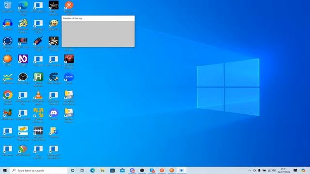
Task: Launch Edge from the taskbar
Action: click(x=93, y=171)
